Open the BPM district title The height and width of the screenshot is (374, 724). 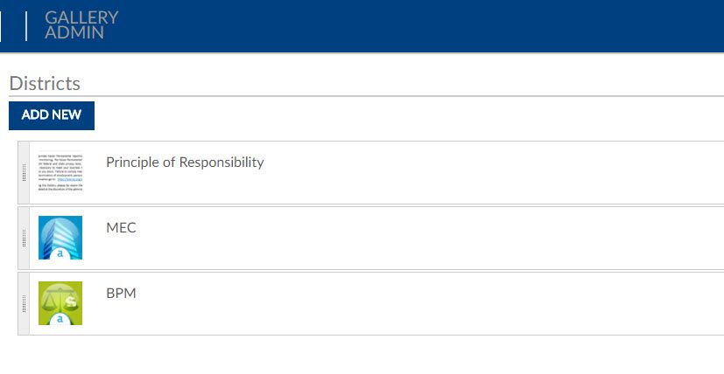coord(121,293)
